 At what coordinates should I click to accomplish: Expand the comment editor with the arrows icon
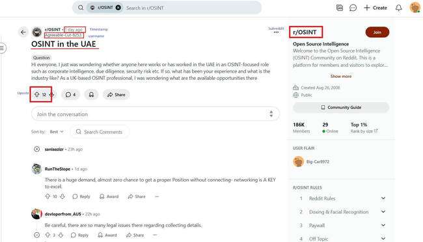pyautogui.click(x=271, y=114)
